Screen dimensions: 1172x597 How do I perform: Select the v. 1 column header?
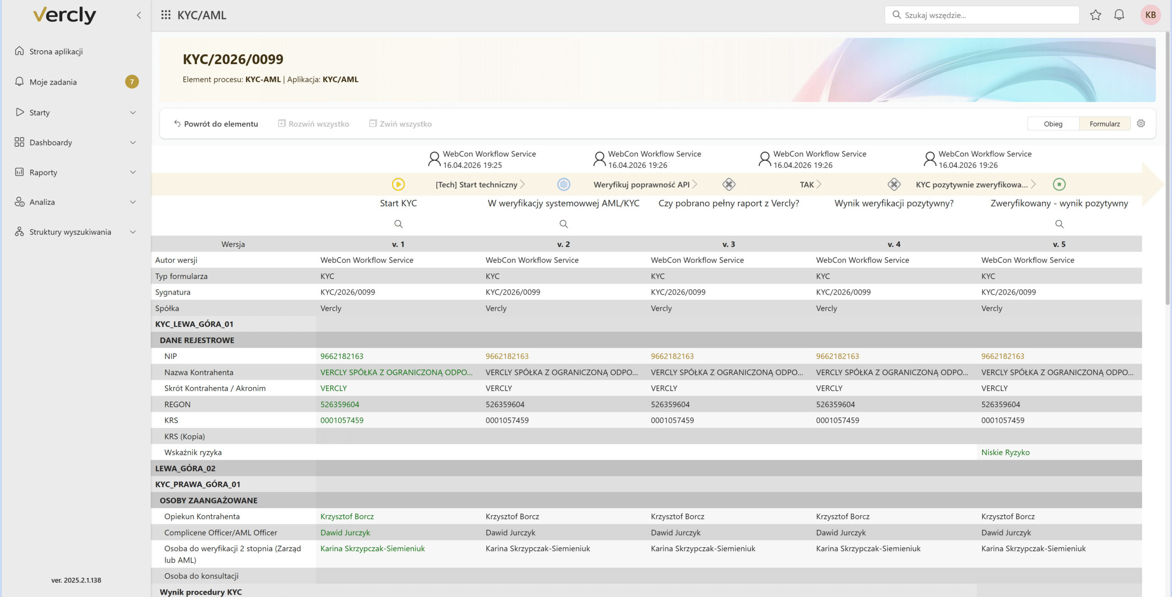pyautogui.click(x=398, y=244)
